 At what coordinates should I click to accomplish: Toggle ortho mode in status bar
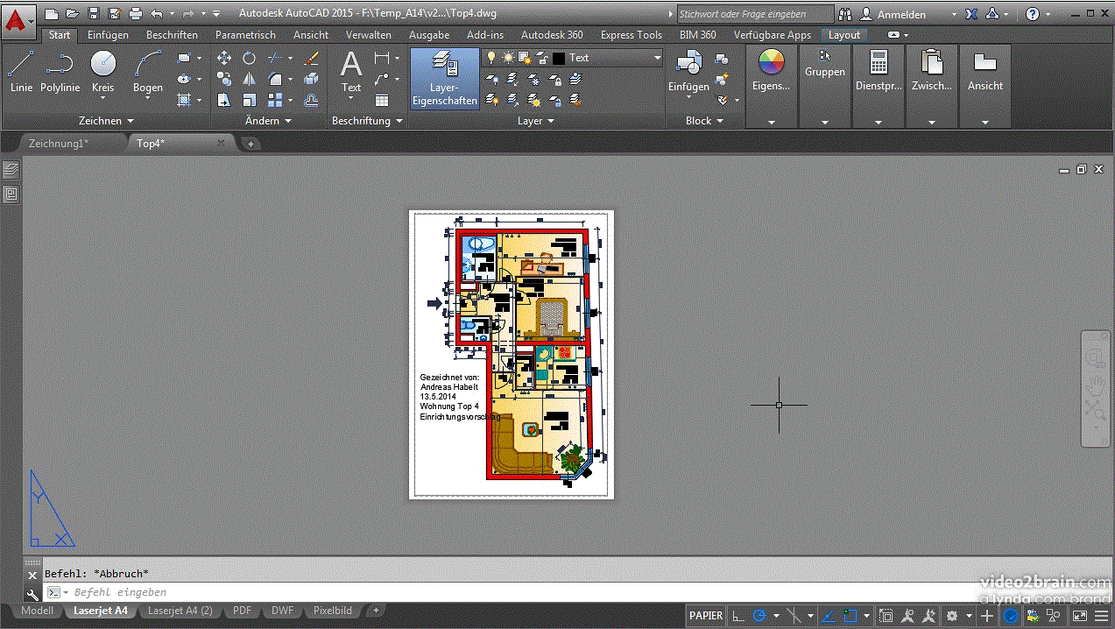click(738, 616)
